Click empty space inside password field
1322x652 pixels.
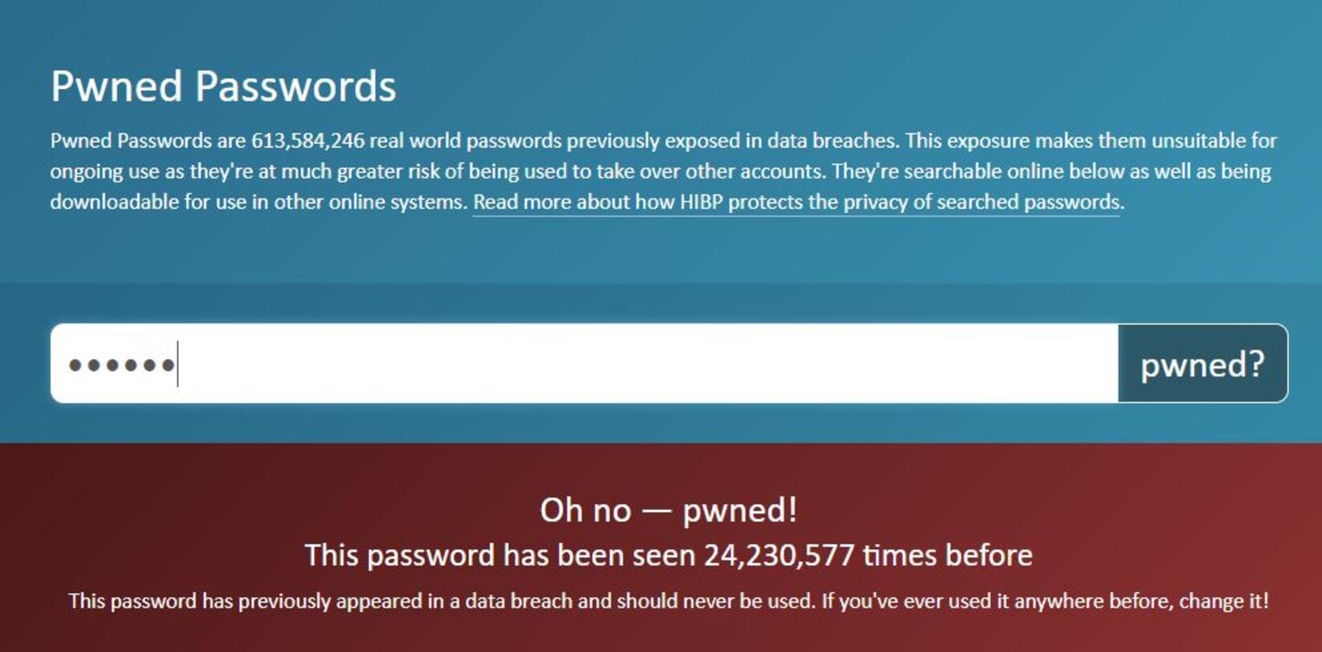(x=647, y=364)
